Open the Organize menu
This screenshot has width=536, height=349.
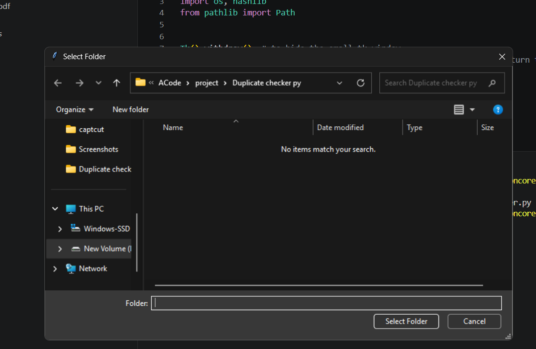(75, 109)
